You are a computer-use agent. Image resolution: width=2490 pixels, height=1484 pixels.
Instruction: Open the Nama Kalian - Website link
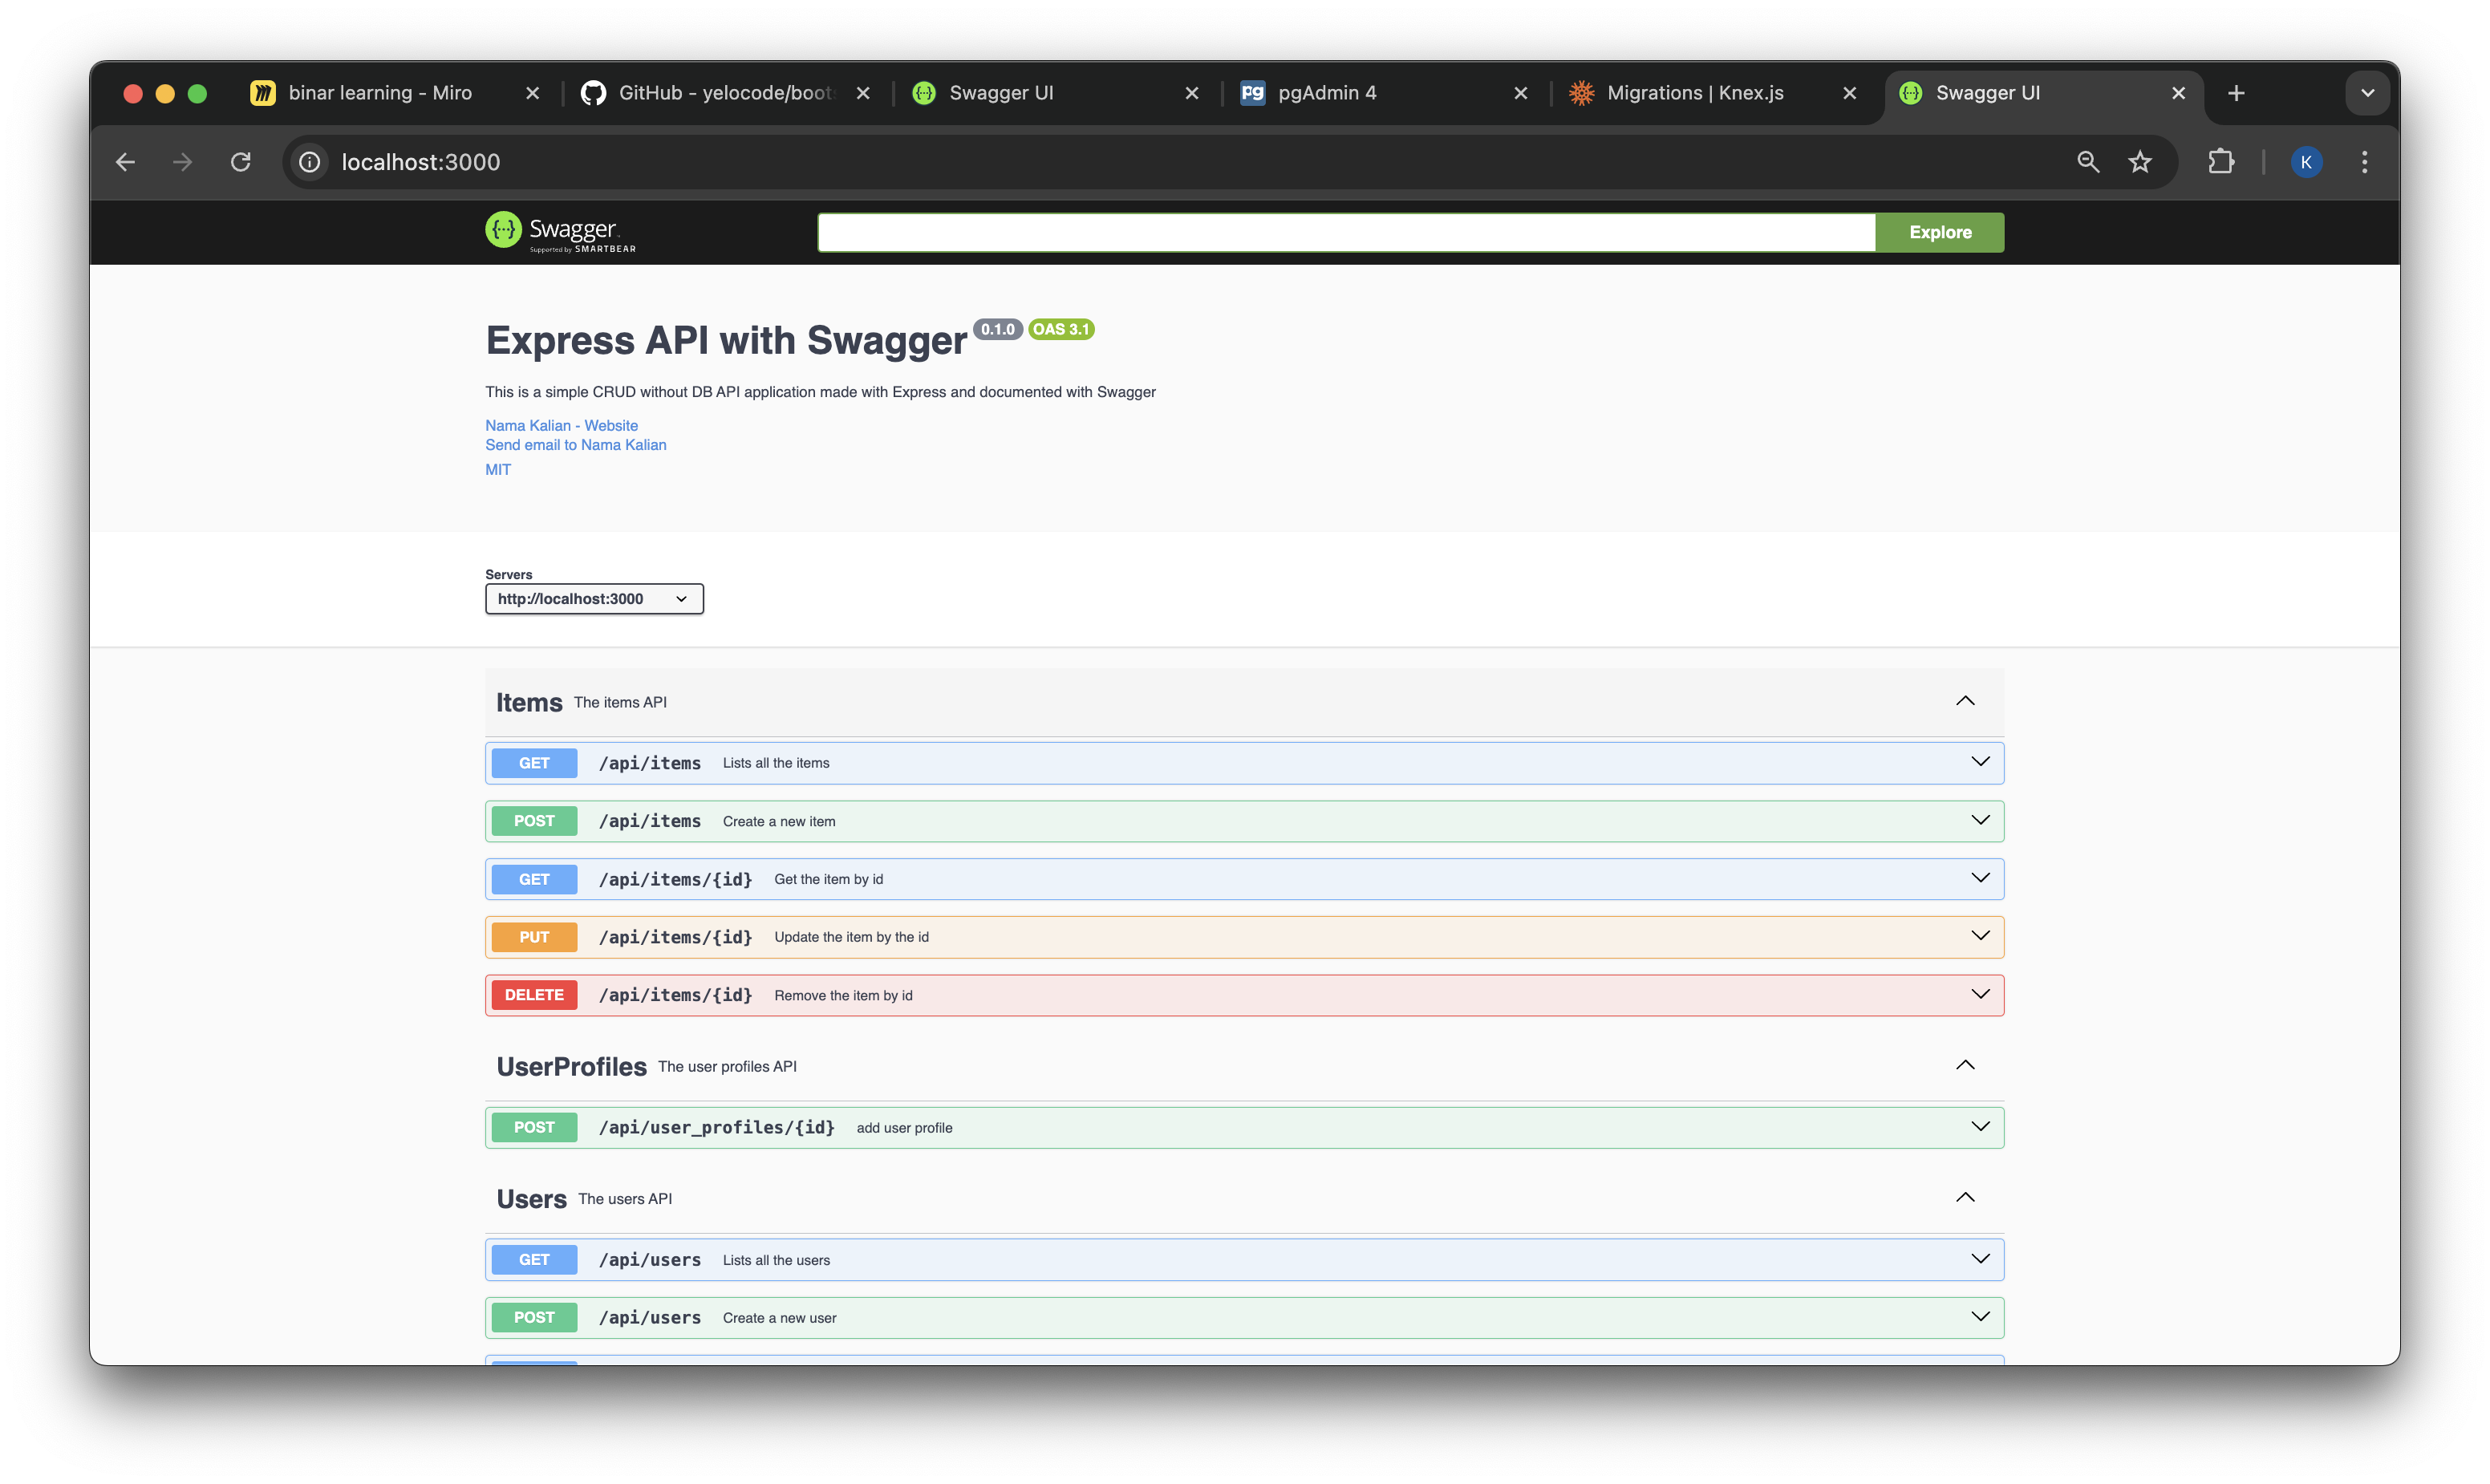pyautogui.click(x=561, y=425)
